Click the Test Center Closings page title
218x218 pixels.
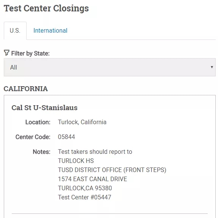[46, 8]
